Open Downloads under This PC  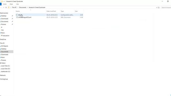tap(5, 54)
